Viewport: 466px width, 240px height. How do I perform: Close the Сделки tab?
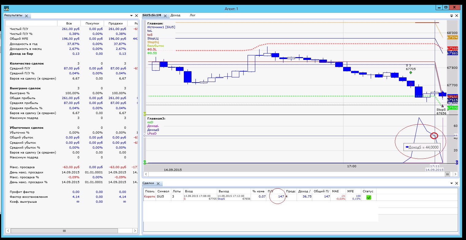point(158,183)
